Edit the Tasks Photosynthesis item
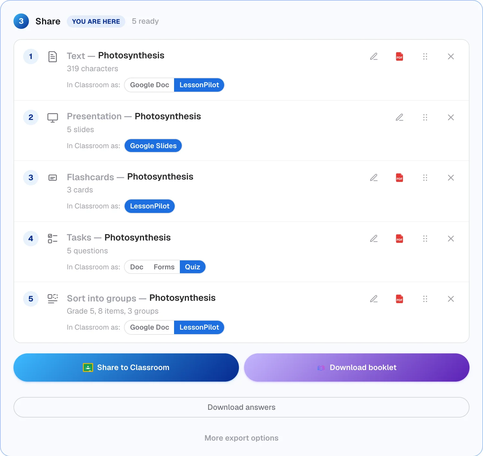This screenshot has width=483, height=456. 374,239
